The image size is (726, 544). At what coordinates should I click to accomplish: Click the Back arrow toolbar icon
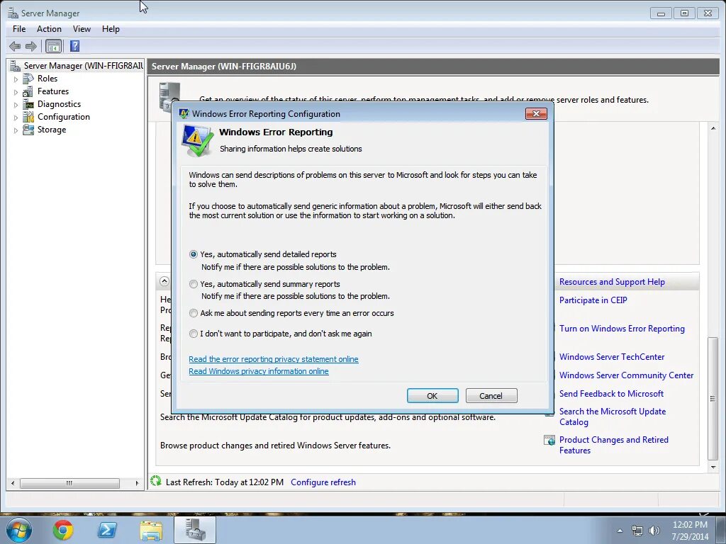pyautogui.click(x=15, y=46)
